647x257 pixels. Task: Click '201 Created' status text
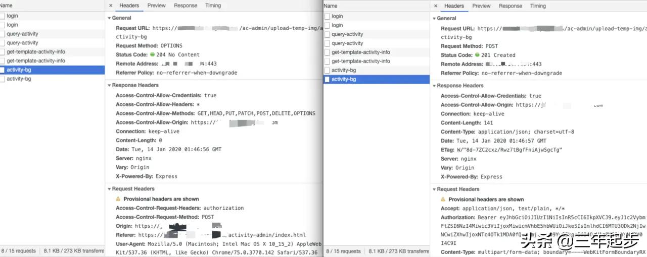click(x=498, y=55)
